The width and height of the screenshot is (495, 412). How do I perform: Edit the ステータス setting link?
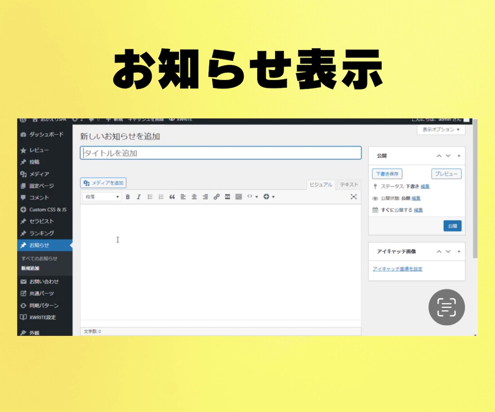(x=425, y=187)
